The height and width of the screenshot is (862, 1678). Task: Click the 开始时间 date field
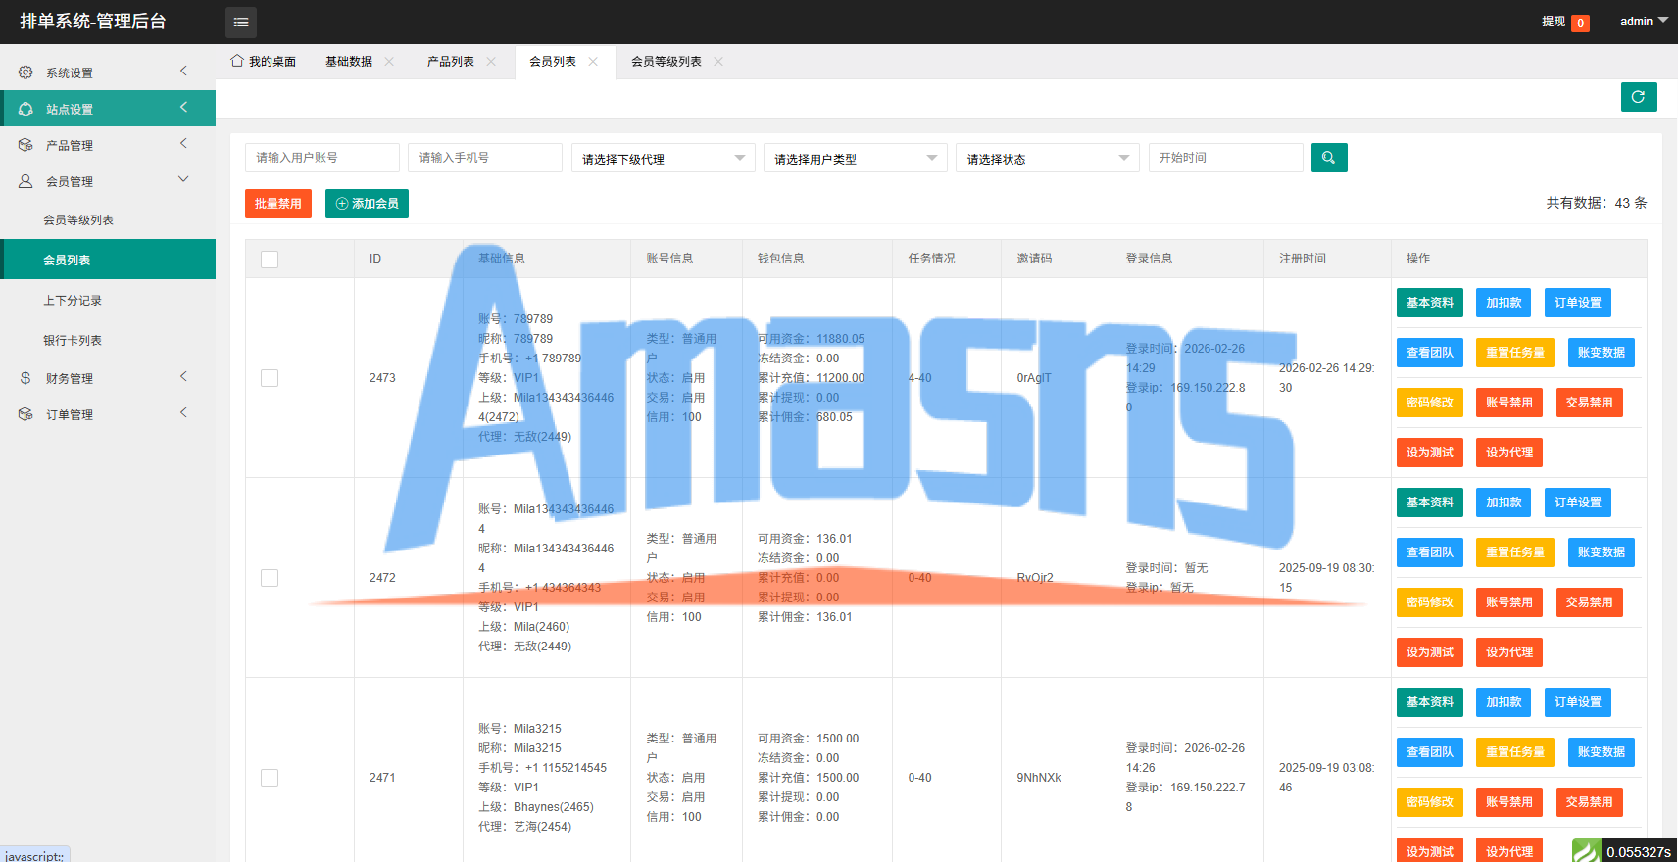[1226, 158]
